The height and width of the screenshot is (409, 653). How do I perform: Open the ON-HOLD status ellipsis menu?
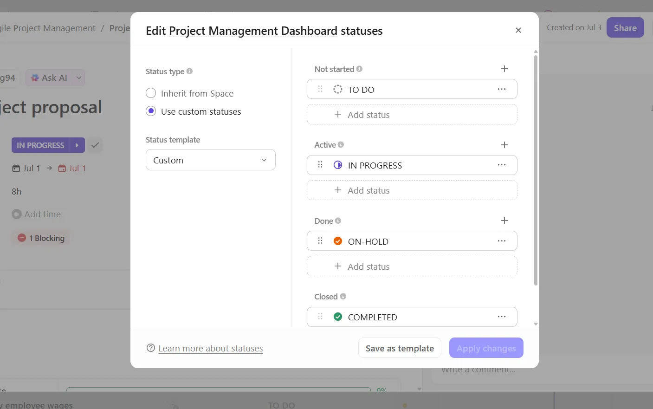pyautogui.click(x=502, y=241)
